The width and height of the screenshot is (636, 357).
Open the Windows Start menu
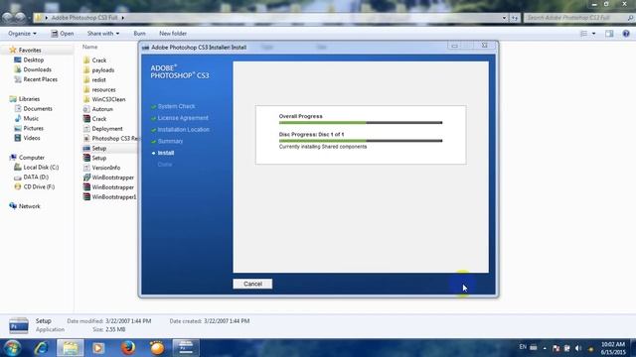[x=12, y=348]
